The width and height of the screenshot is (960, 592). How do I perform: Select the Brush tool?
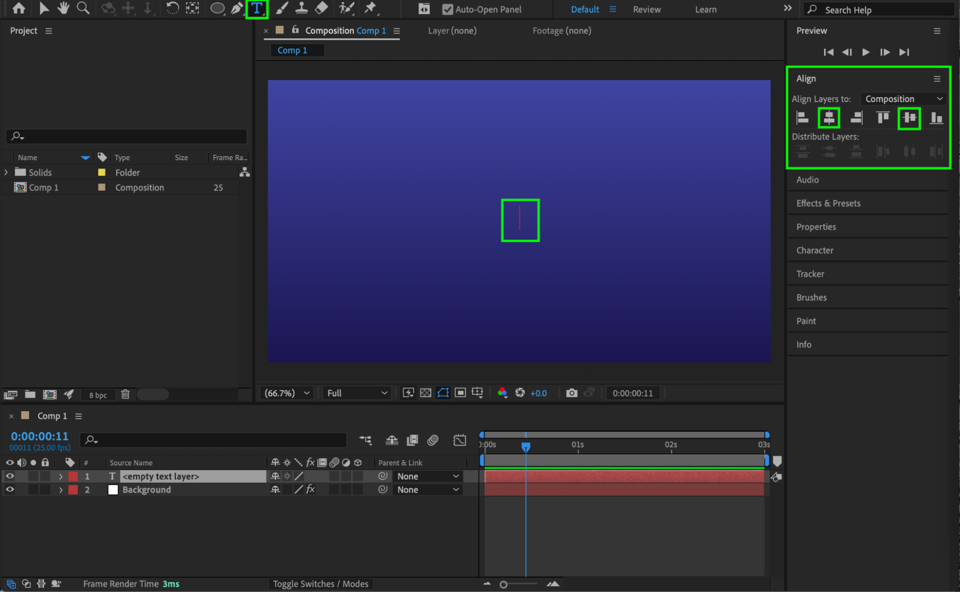click(282, 8)
